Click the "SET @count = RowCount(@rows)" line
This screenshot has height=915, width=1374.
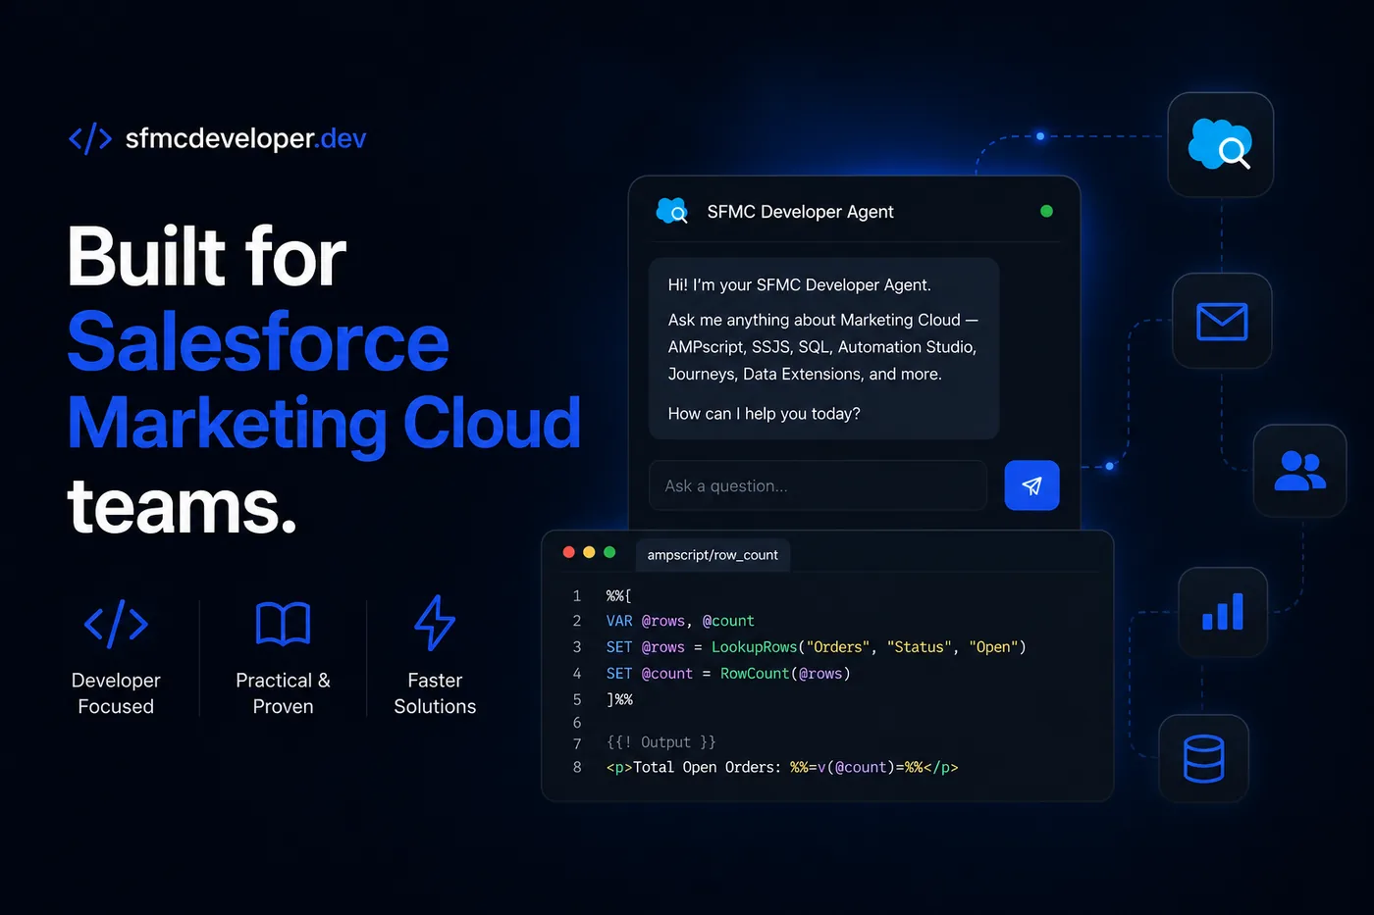coord(728,674)
